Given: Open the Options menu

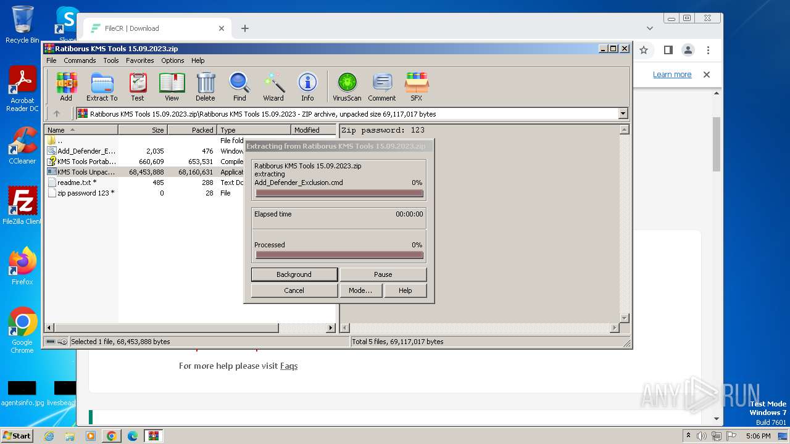Looking at the screenshot, I should pos(173,60).
